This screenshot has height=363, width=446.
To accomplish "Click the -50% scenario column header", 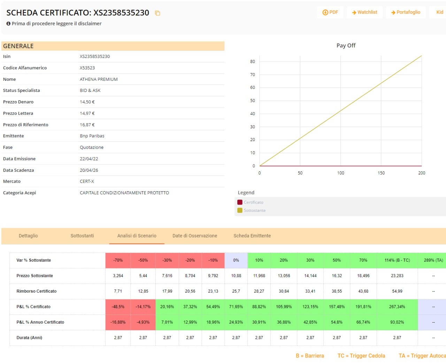I will 143,260.
